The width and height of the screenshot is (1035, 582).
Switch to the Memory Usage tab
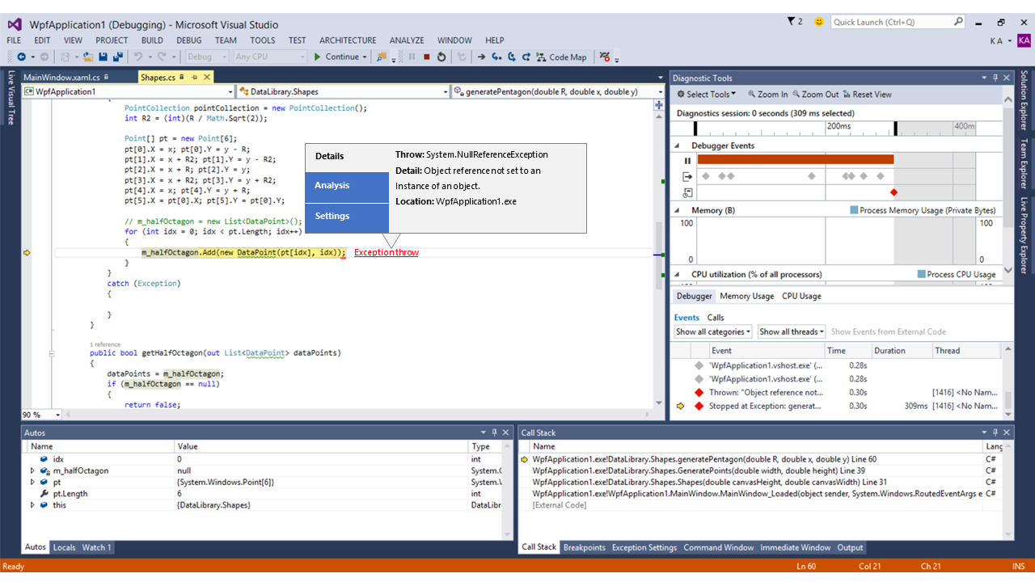pyautogui.click(x=747, y=296)
